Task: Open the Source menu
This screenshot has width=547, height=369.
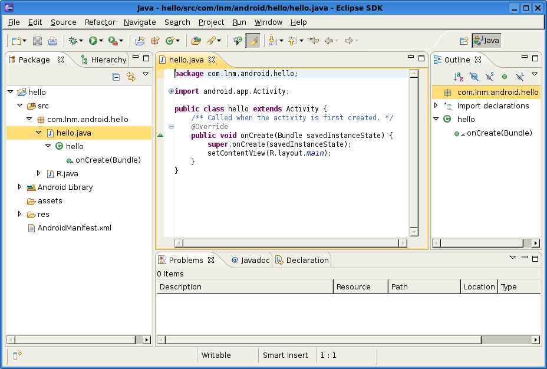Action: click(64, 22)
